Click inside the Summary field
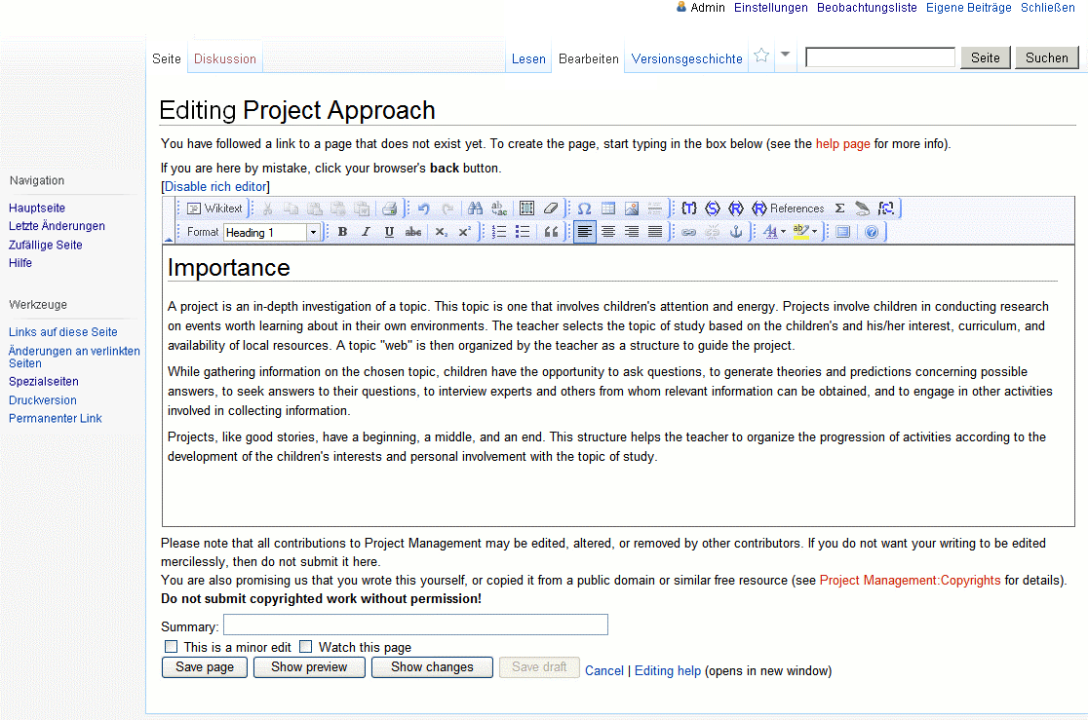The image size is (1088, 720). 415,625
